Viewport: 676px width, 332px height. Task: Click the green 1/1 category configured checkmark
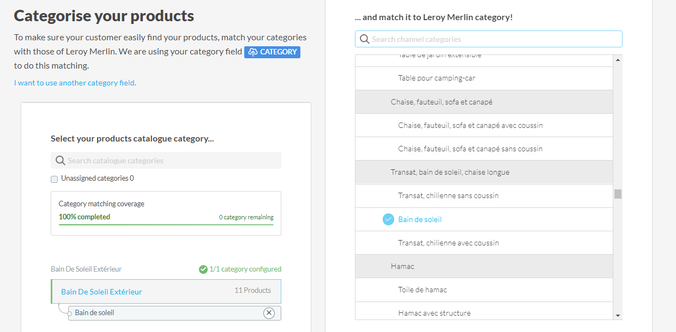click(203, 269)
